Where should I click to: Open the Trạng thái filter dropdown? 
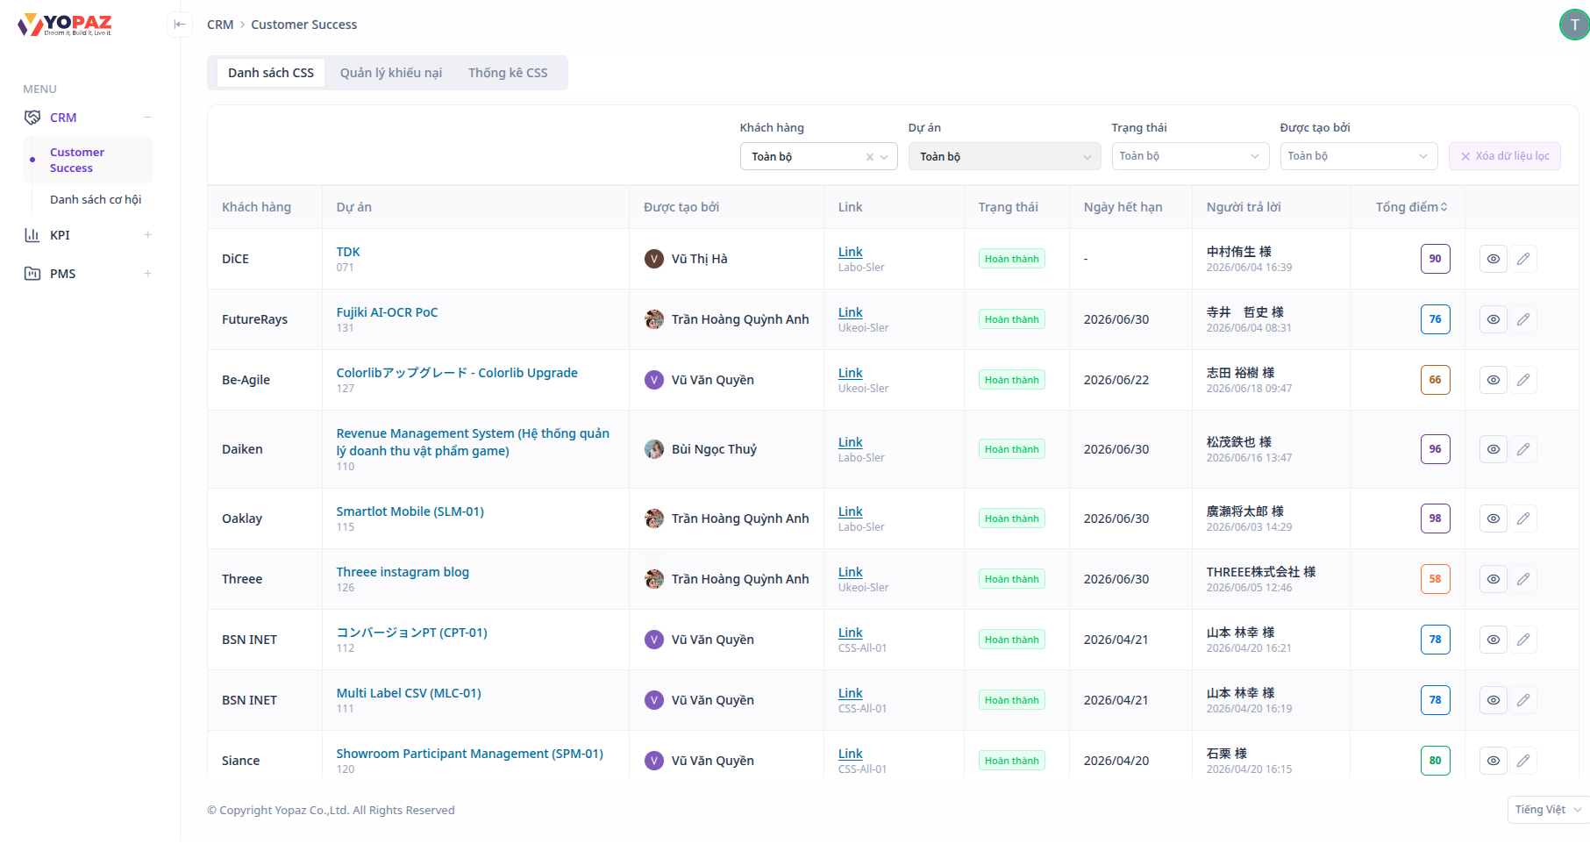pyautogui.click(x=1190, y=156)
